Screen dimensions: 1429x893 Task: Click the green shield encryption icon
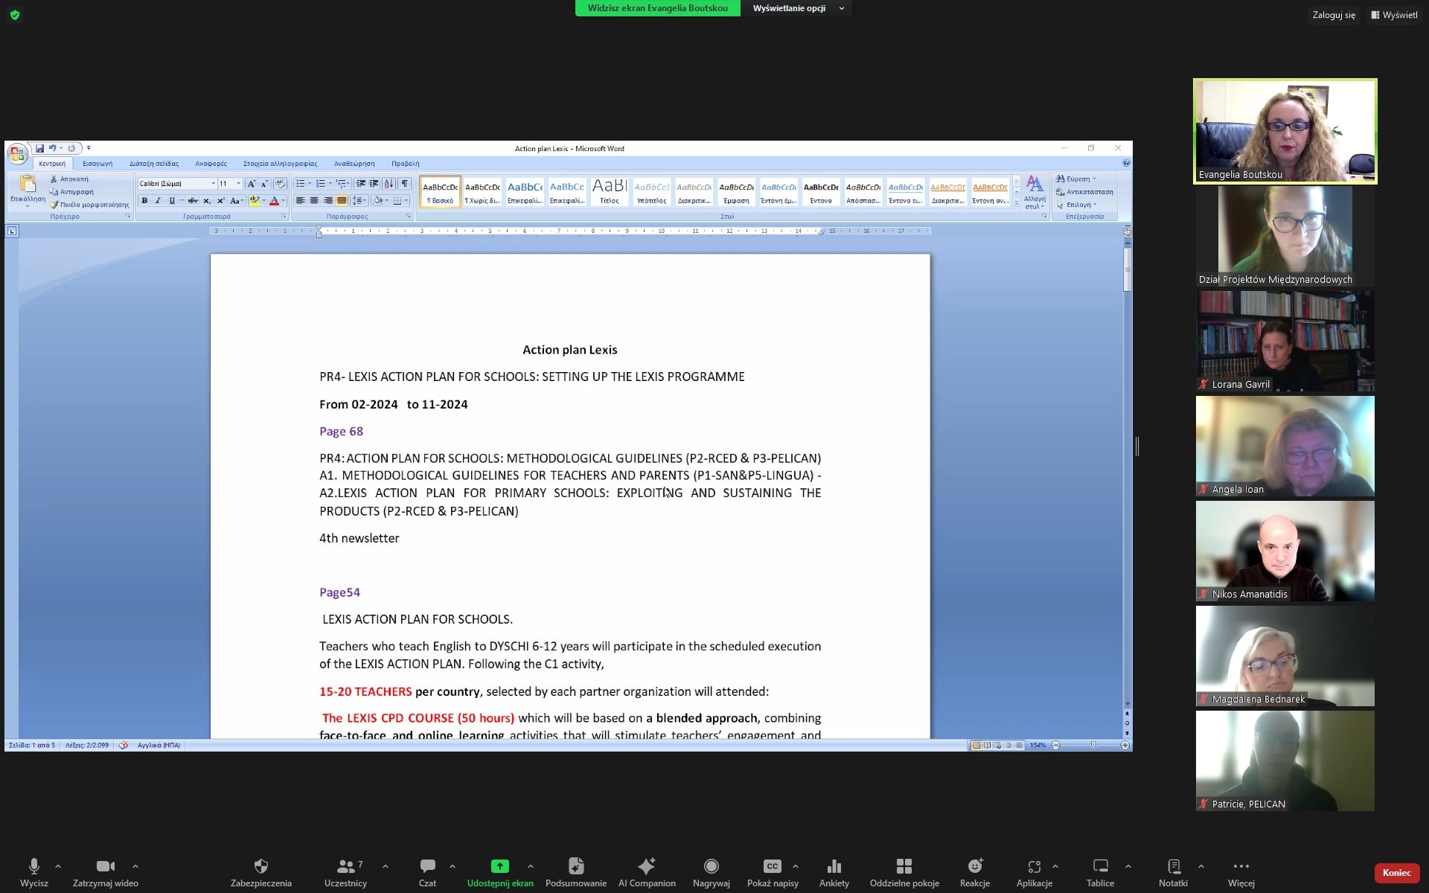coord(14,15)
